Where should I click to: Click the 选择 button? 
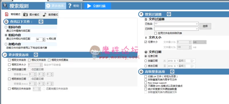(205, 26)
